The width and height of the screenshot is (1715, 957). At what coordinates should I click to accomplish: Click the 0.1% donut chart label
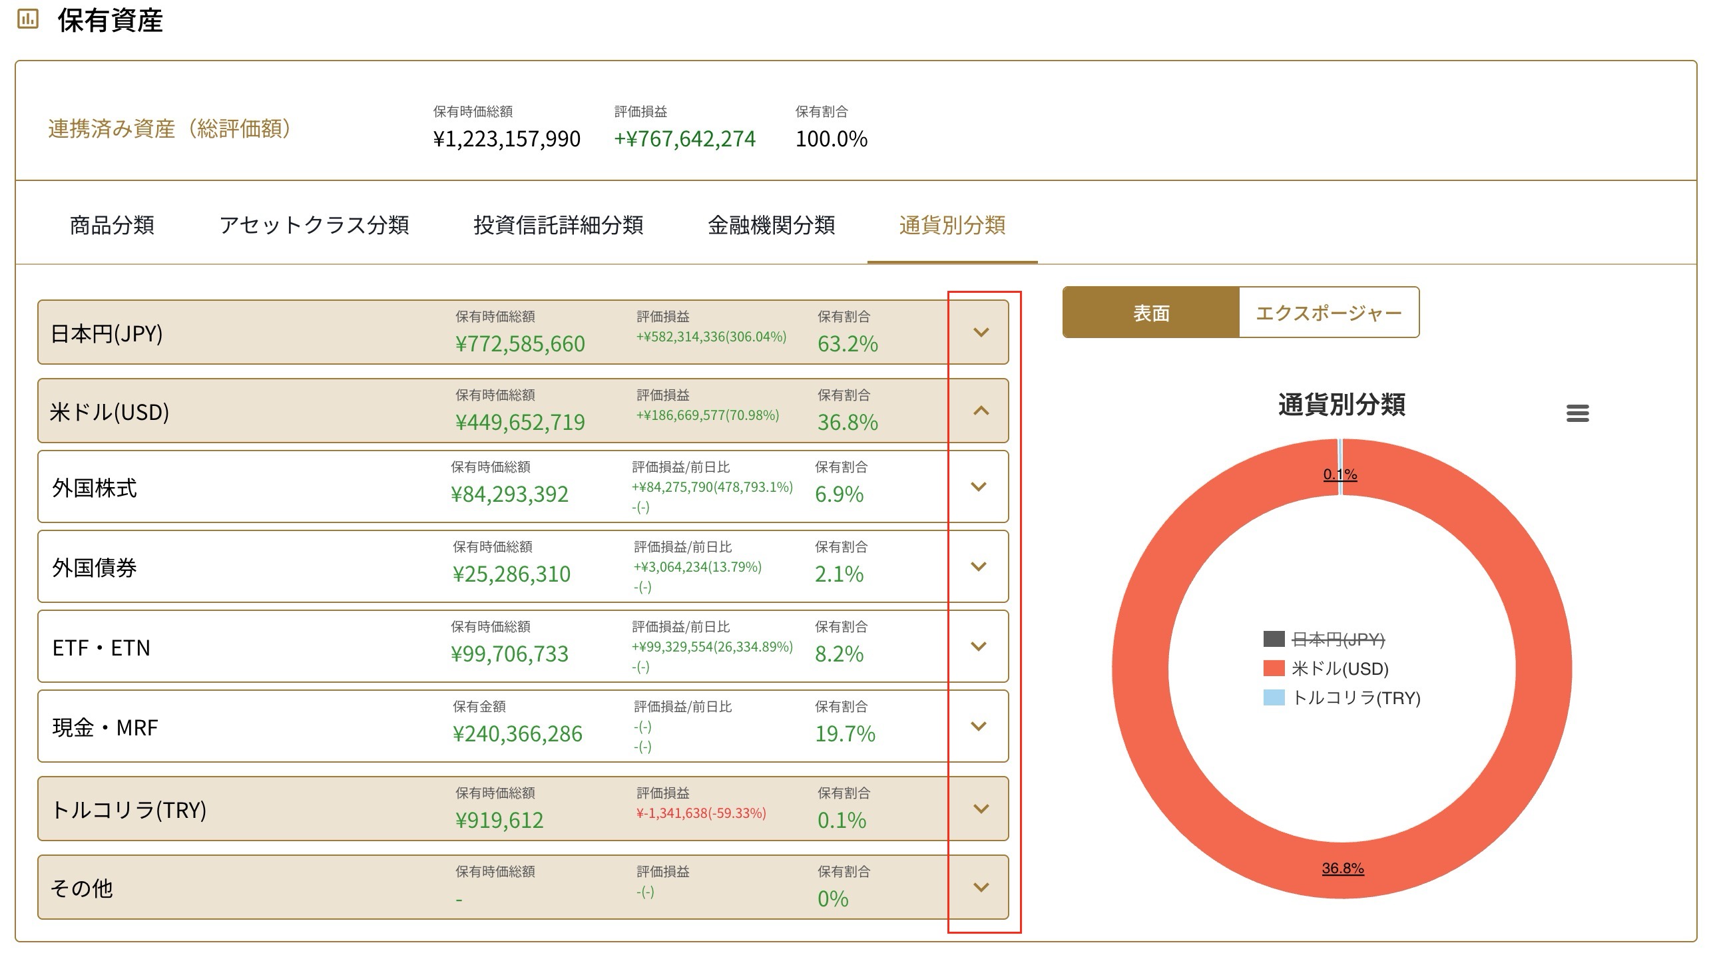(1340, 474)
